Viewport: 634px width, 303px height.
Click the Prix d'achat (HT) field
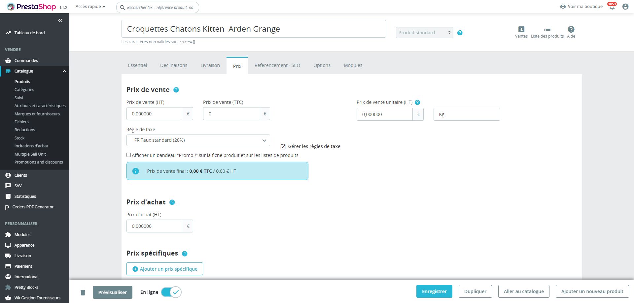(154, 226)
